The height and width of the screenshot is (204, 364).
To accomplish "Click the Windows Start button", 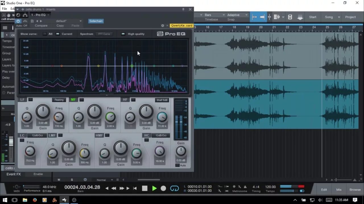I will (x=5, y=200).
